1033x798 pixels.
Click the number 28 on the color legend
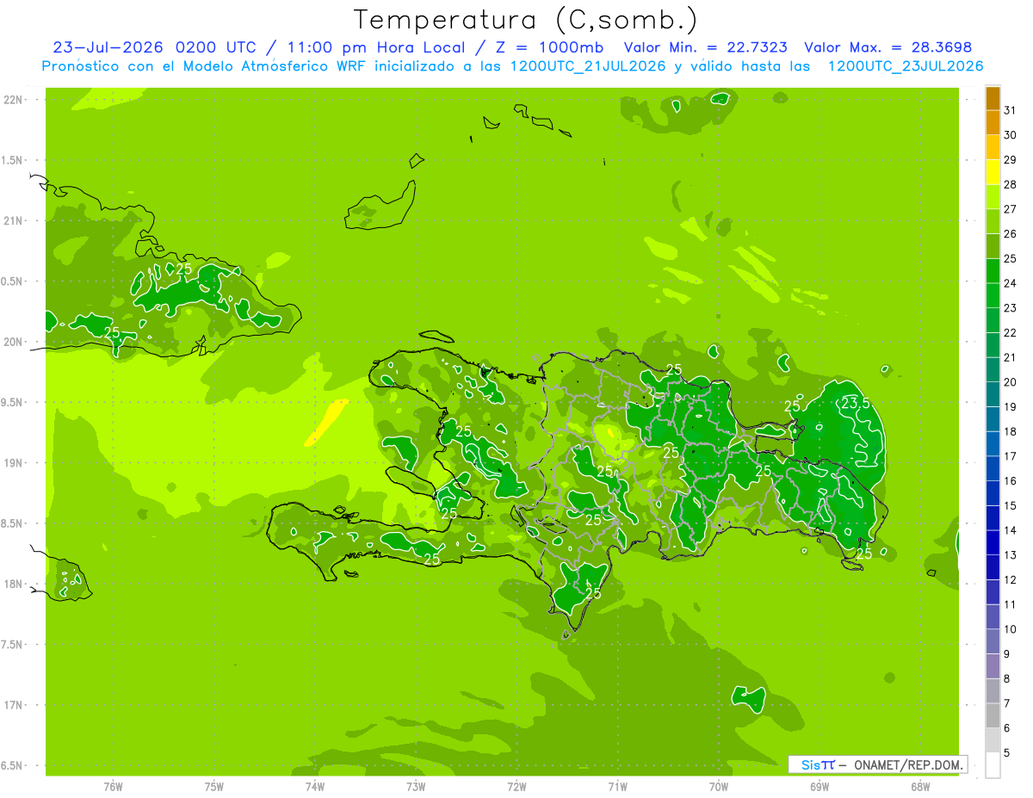click(x=1010, y=184)
